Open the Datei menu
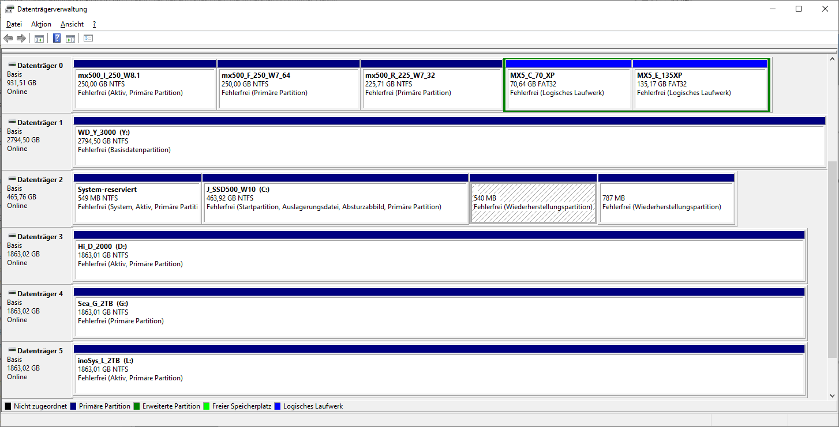Image resolution: width=839 pixels, height=427 pixels. click(14, 24)
